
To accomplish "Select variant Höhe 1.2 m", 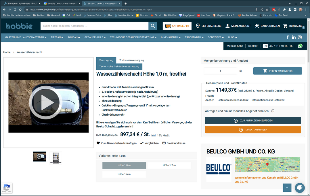I will [x=169, y=165].
